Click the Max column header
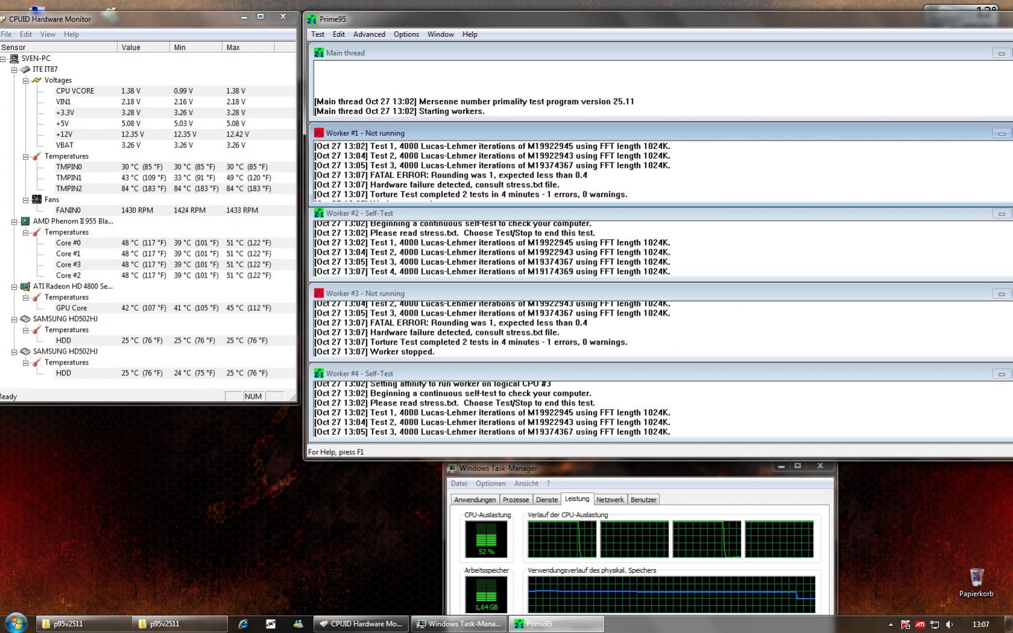Viewport: 1013px width, 633px height. click(x=249, y=47)
